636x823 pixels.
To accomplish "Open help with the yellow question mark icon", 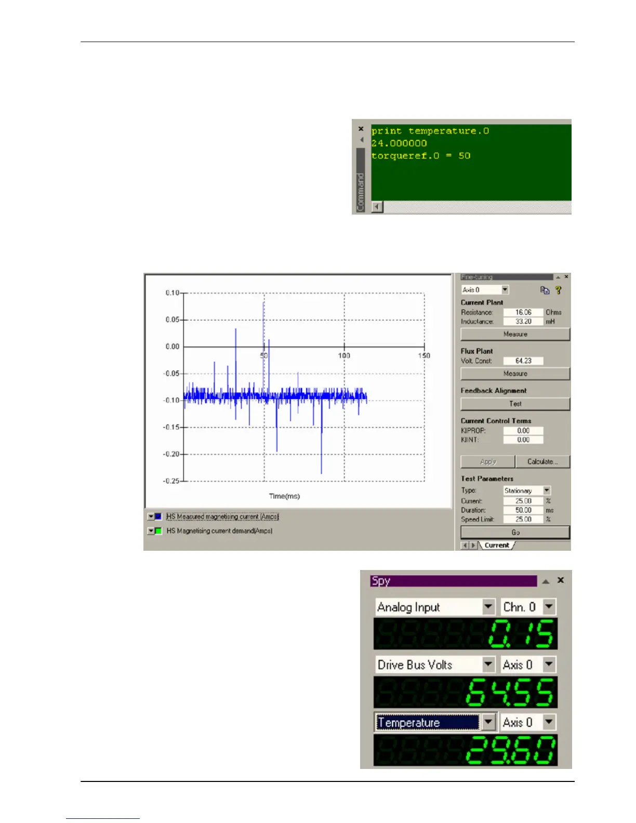I will click(x=559, y=290).
